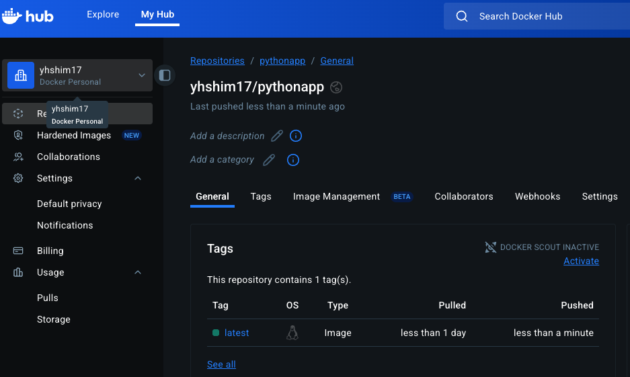
Task: Click the Tags section heading
Action: [x=220, y=249]
